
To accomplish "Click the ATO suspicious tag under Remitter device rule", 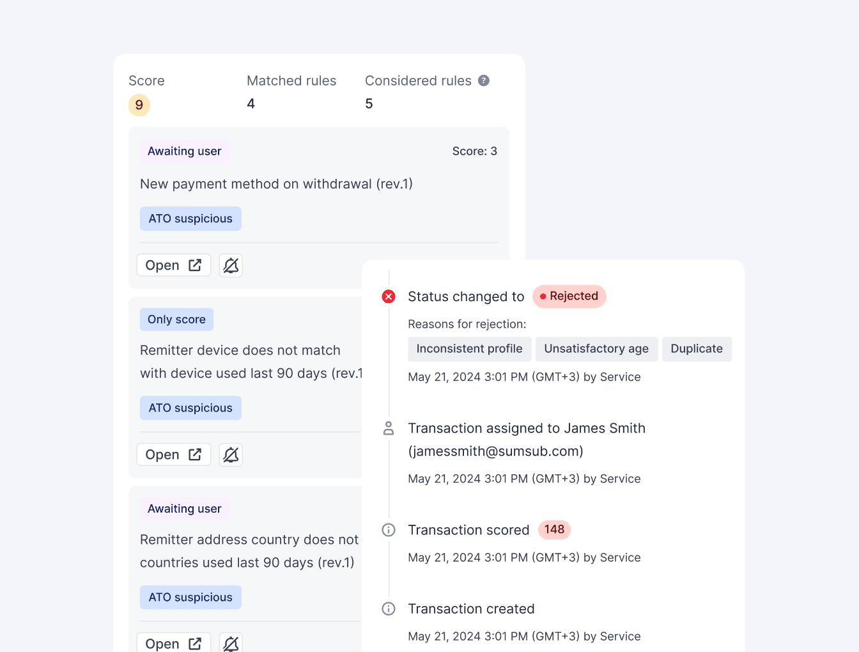I will click(190, 408).
